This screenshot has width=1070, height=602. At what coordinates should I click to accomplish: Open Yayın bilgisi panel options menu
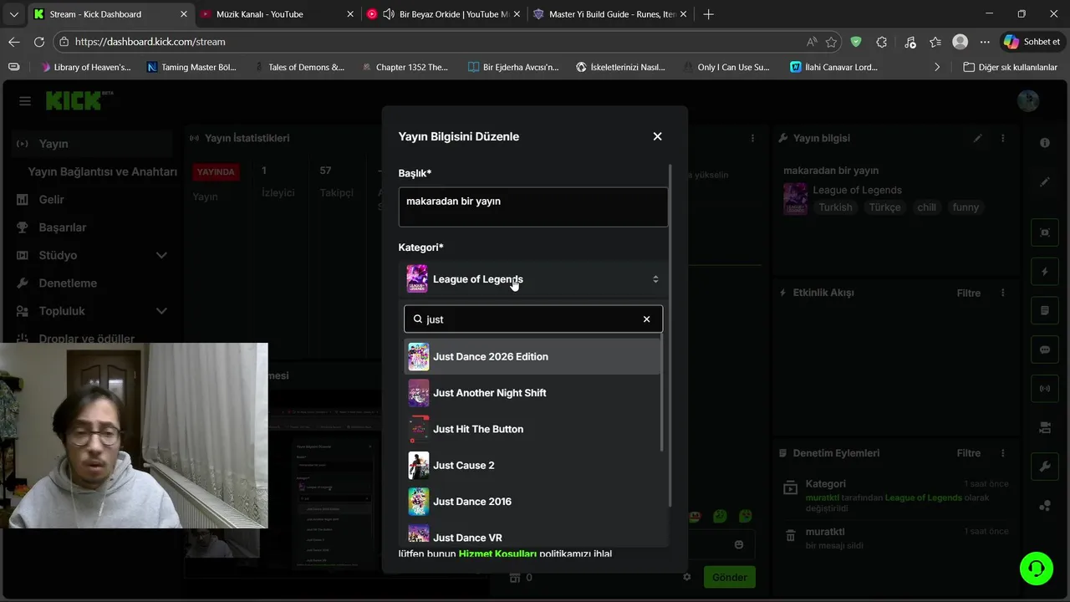coord(1003,139)
